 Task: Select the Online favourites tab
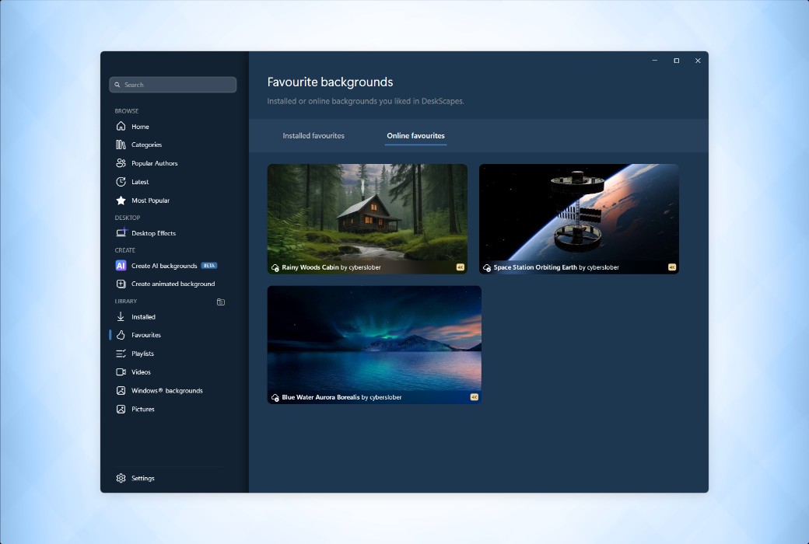415,136
